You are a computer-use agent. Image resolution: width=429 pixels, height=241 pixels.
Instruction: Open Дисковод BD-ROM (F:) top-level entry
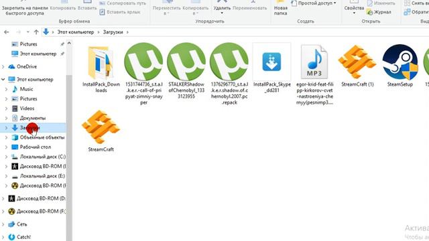click(x=38, y=212)
